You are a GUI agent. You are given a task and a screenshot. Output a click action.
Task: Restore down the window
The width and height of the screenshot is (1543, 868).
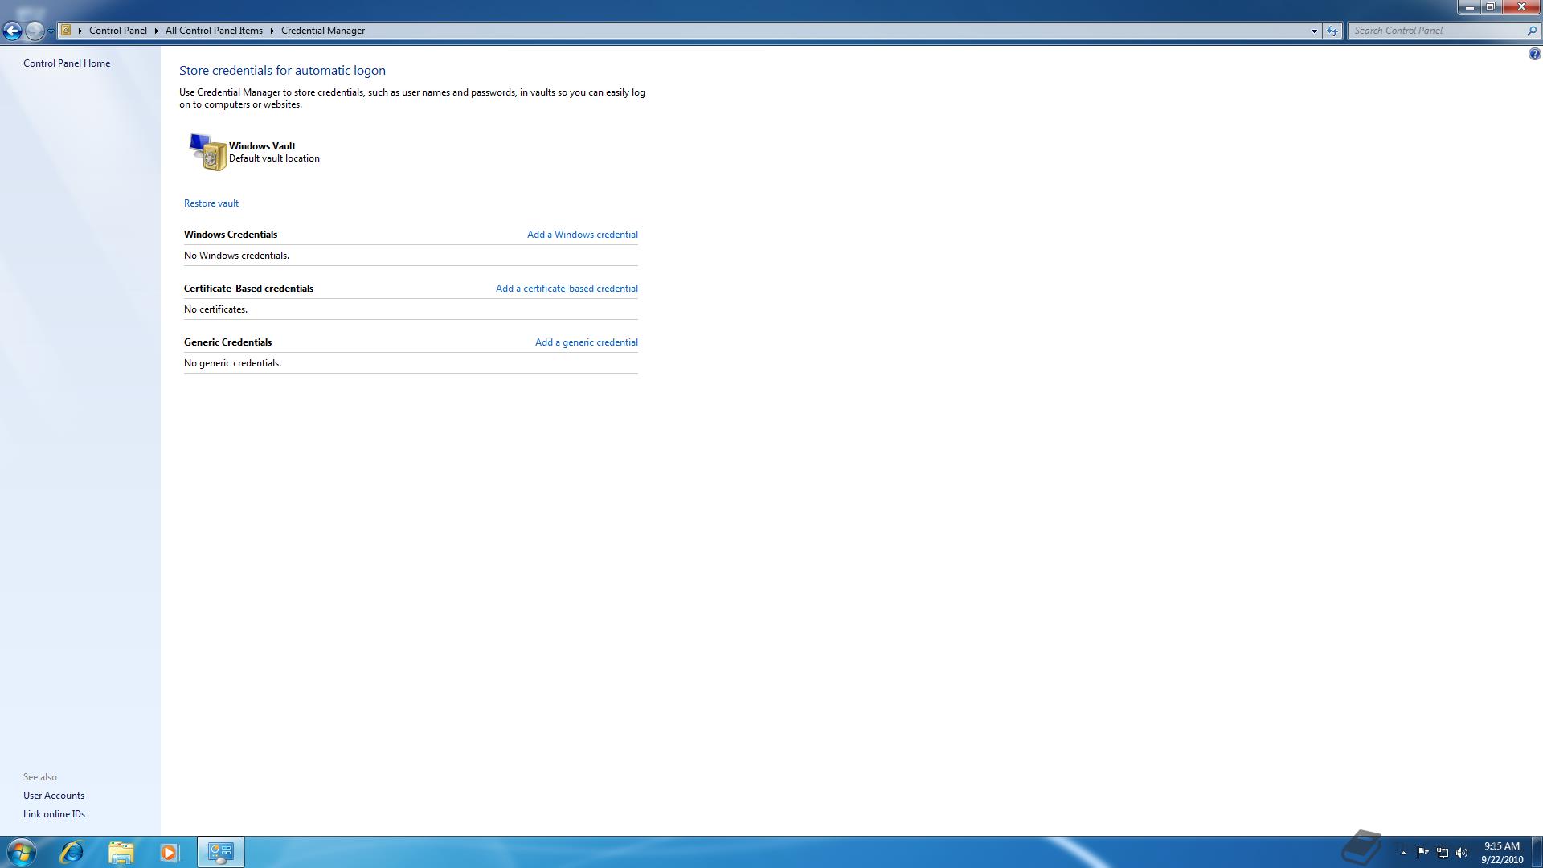[1490, 7]
